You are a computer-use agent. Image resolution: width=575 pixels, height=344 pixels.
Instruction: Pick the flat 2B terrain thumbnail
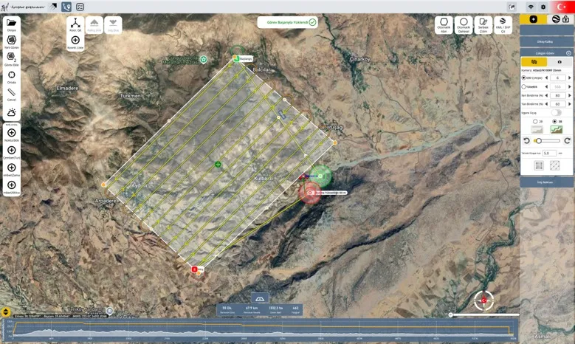[x=537, y=129]
